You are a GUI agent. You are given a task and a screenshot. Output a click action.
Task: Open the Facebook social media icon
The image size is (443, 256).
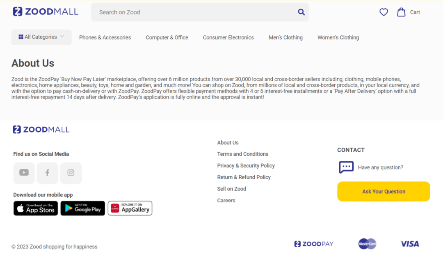point(48,173)
